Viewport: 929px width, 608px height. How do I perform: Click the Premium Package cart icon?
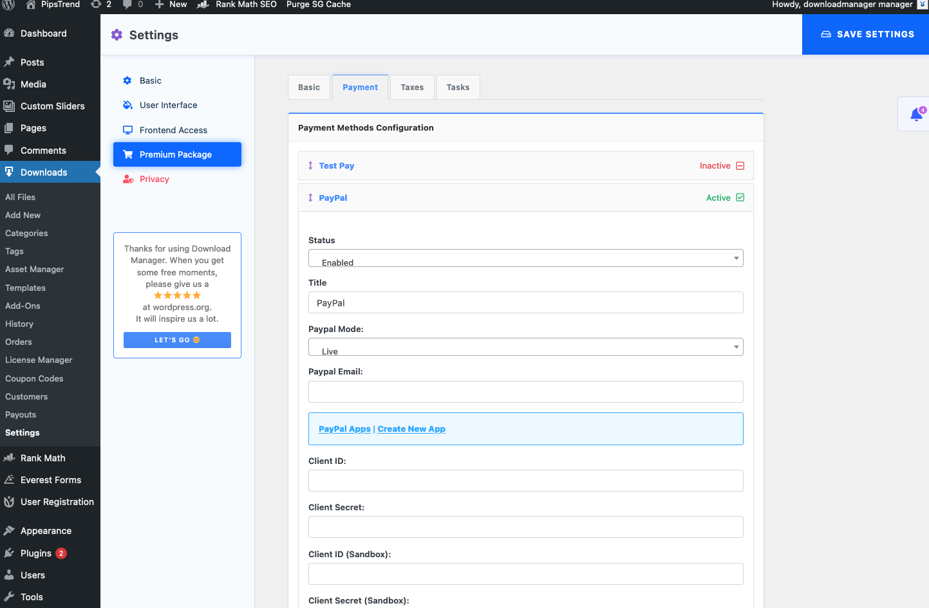pos(127,154)
